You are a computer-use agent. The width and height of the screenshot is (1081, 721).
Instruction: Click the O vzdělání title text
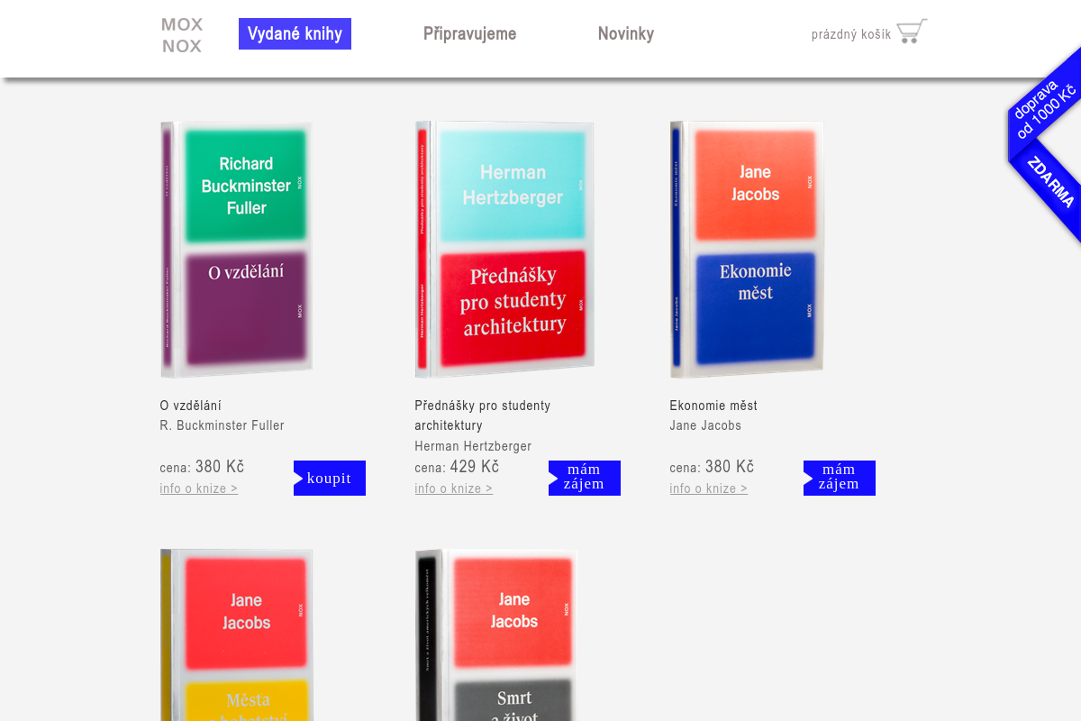tap(191, 406)
